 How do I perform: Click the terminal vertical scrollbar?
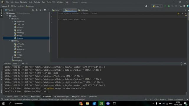pyautogui.click(x=186, y=93)
